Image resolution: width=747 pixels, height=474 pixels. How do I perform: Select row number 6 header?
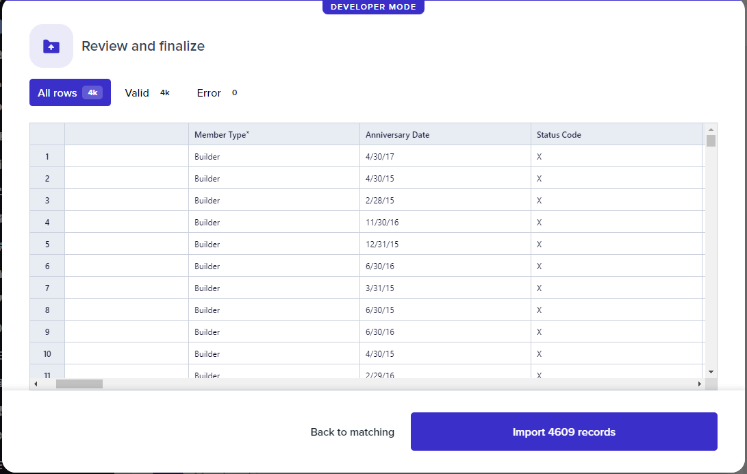click(47, 266)
